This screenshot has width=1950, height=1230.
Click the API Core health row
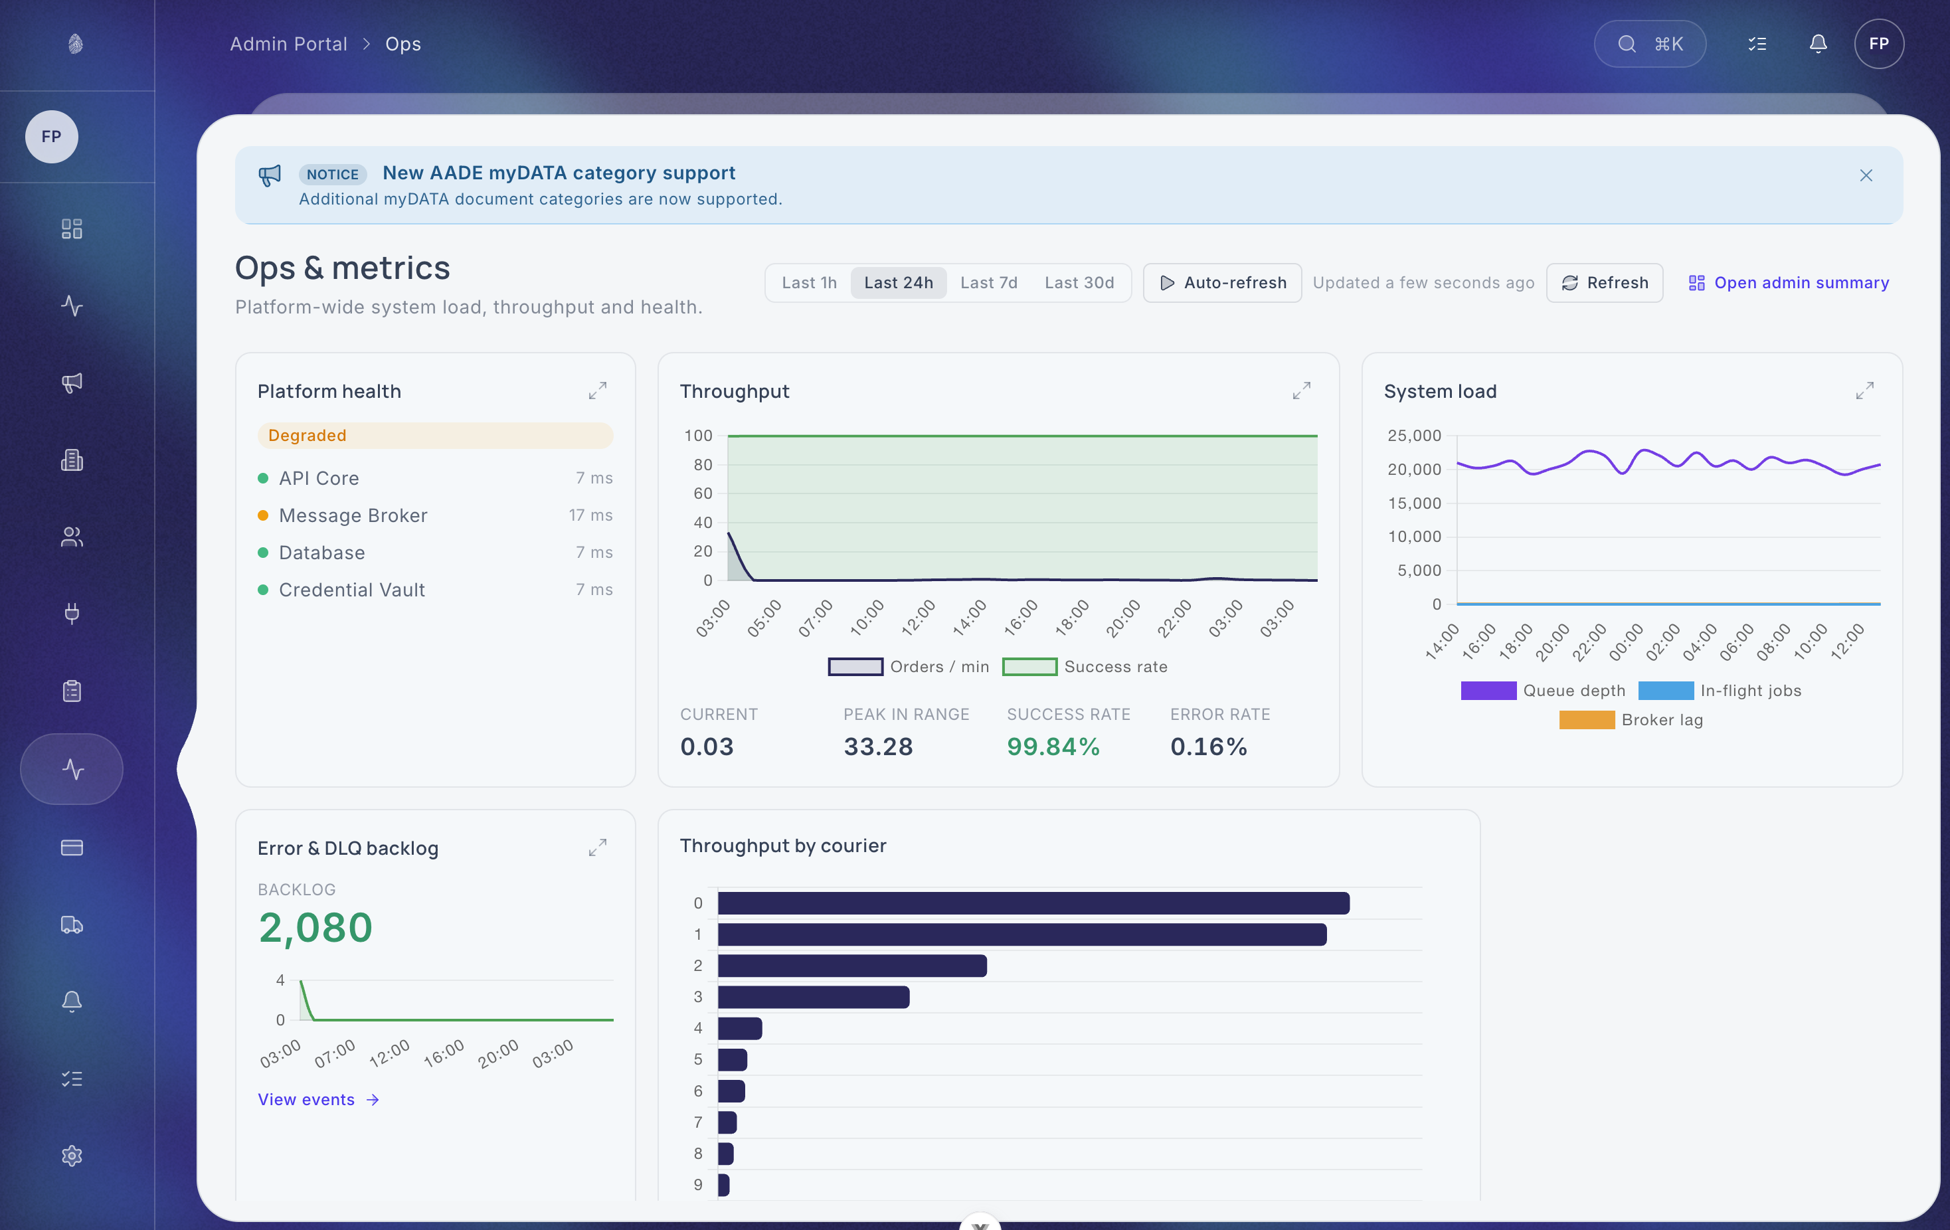pyautogui.click(x=435, y=478)
